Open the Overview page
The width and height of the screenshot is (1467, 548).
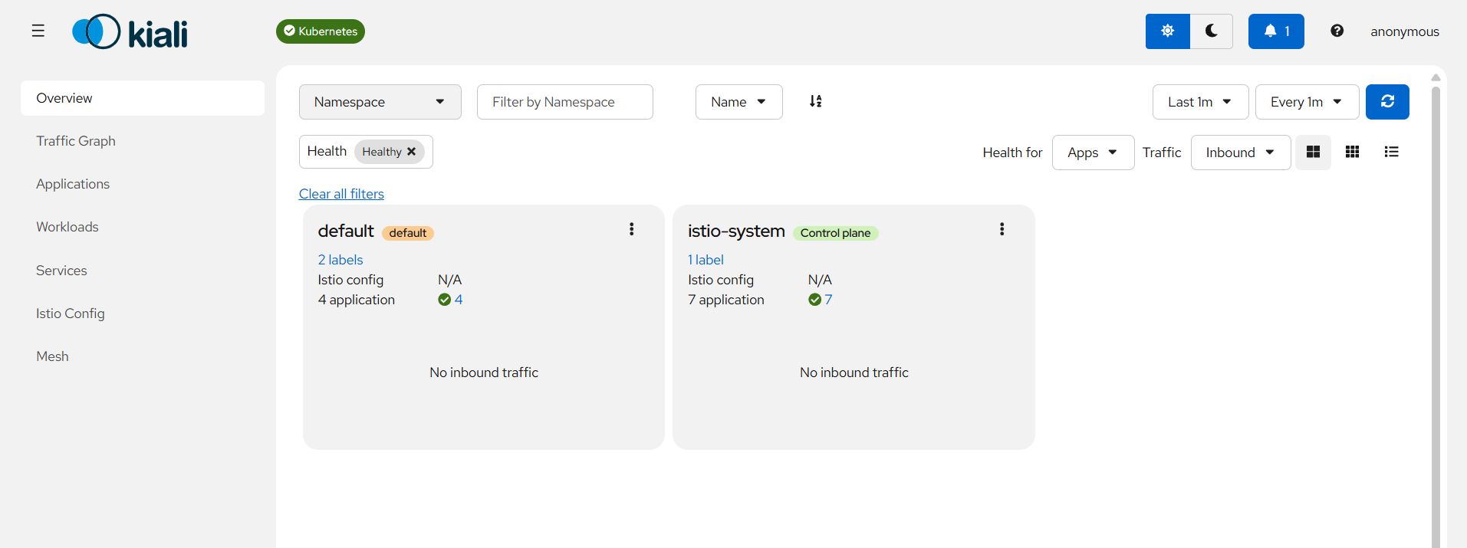click(x=143, y=98)
